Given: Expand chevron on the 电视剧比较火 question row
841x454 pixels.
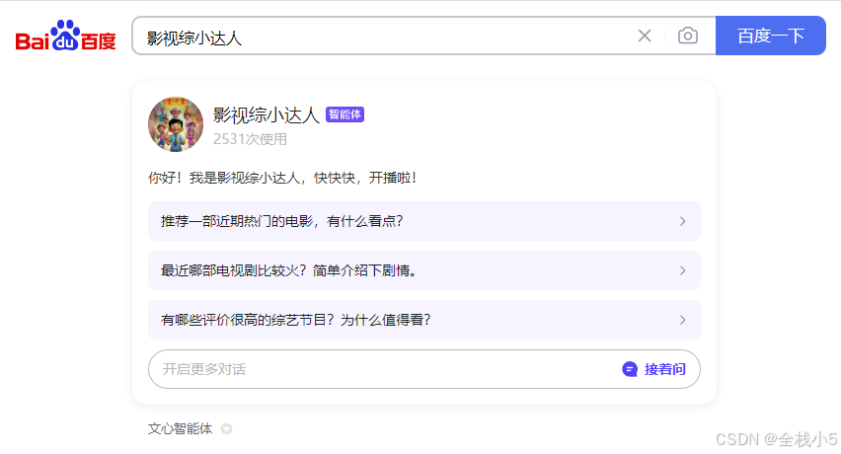Looking at the screenshot, I should (x=682, y=270).
